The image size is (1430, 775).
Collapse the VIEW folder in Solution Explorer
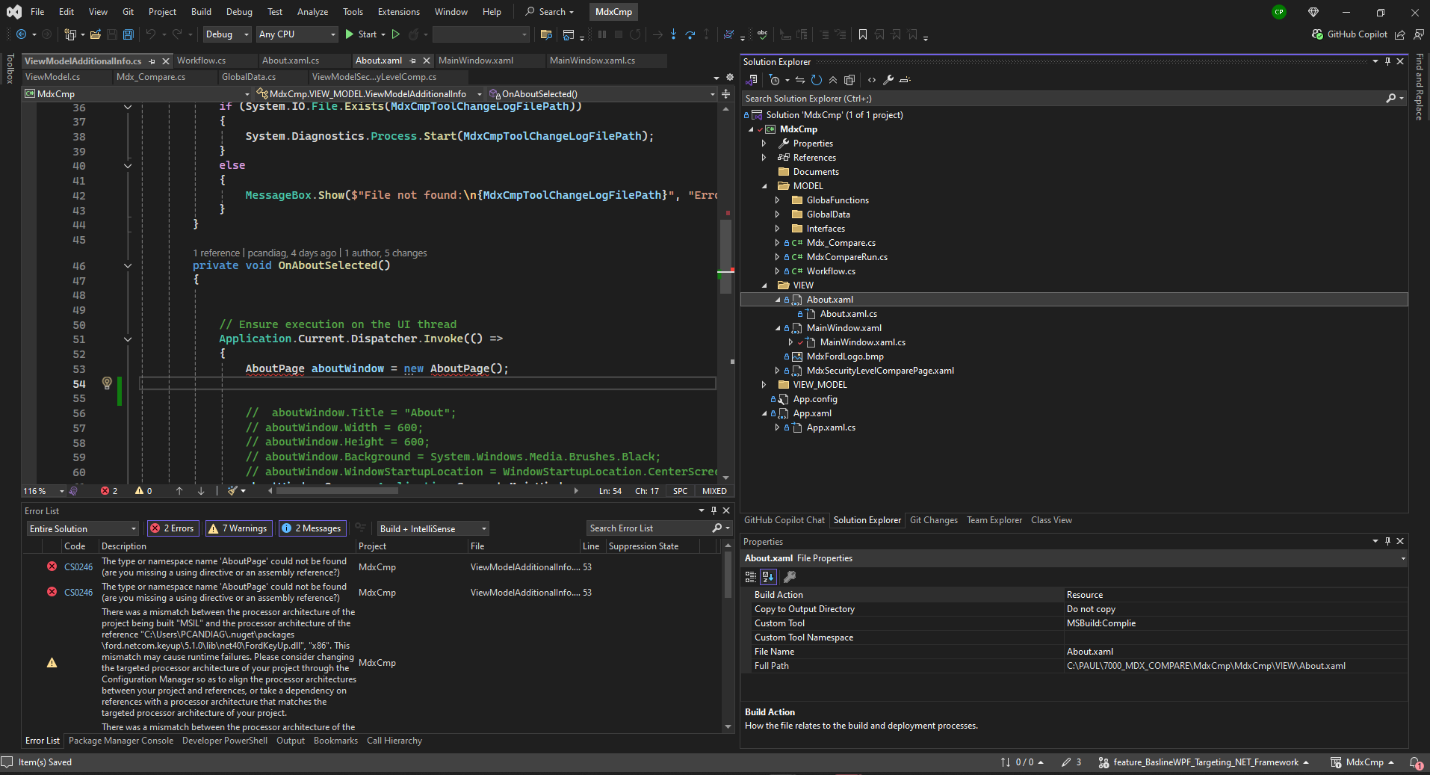765,285
